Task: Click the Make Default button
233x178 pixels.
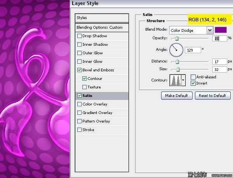Action: 176,95
